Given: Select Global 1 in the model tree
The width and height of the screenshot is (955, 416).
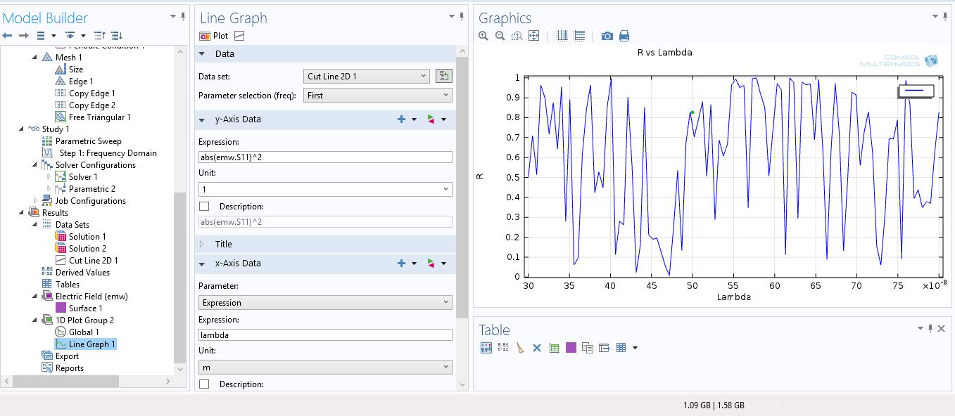Looking at the screenshot, I should coord(83,332).
